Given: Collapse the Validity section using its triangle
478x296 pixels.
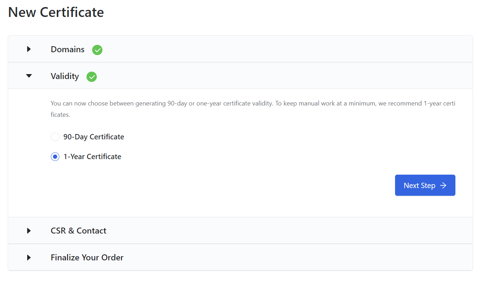Looking at the screenshot, I should coord(29,76).
